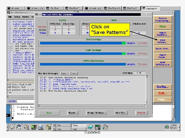Image resolution: width=185 pixels, height=138 pixels.
Task: Click Run button in control panel
Action: coord(163,27)
